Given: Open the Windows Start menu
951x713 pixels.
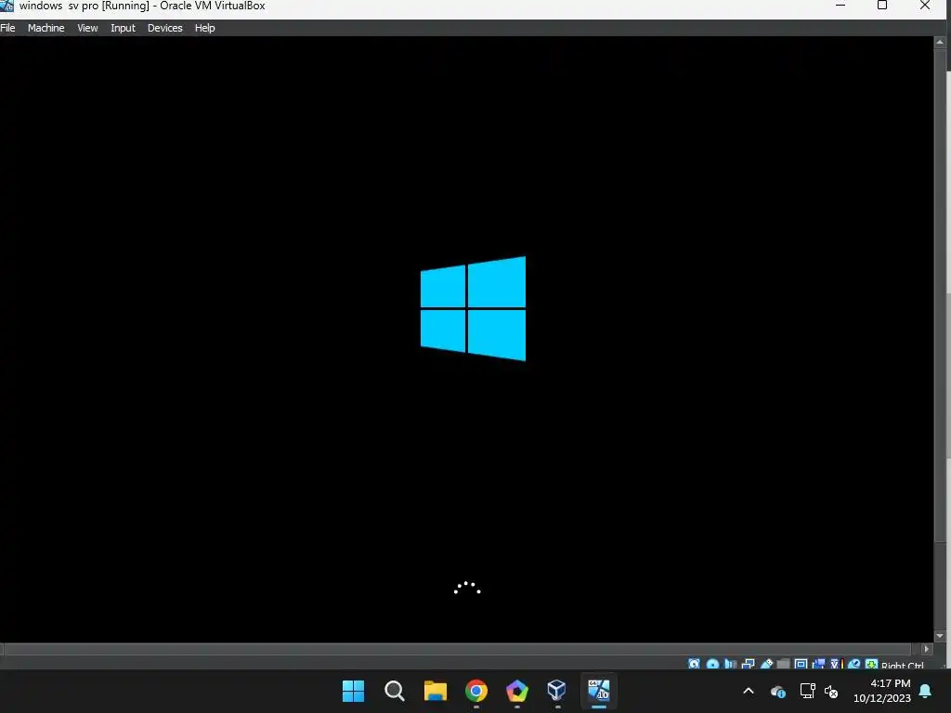Looking at the screenshot, I should 353,691.
